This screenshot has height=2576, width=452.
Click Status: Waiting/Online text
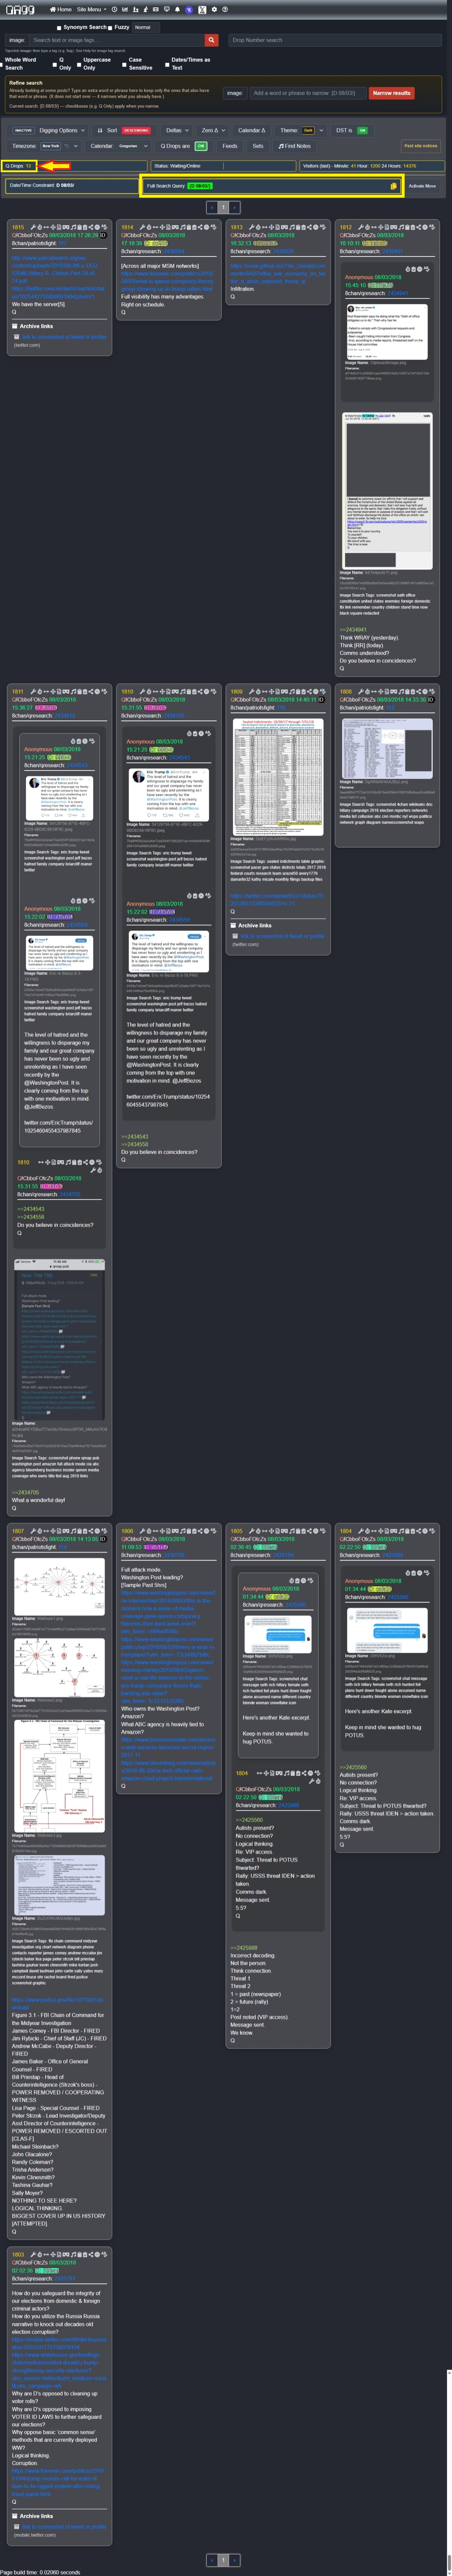pos(177,166)
